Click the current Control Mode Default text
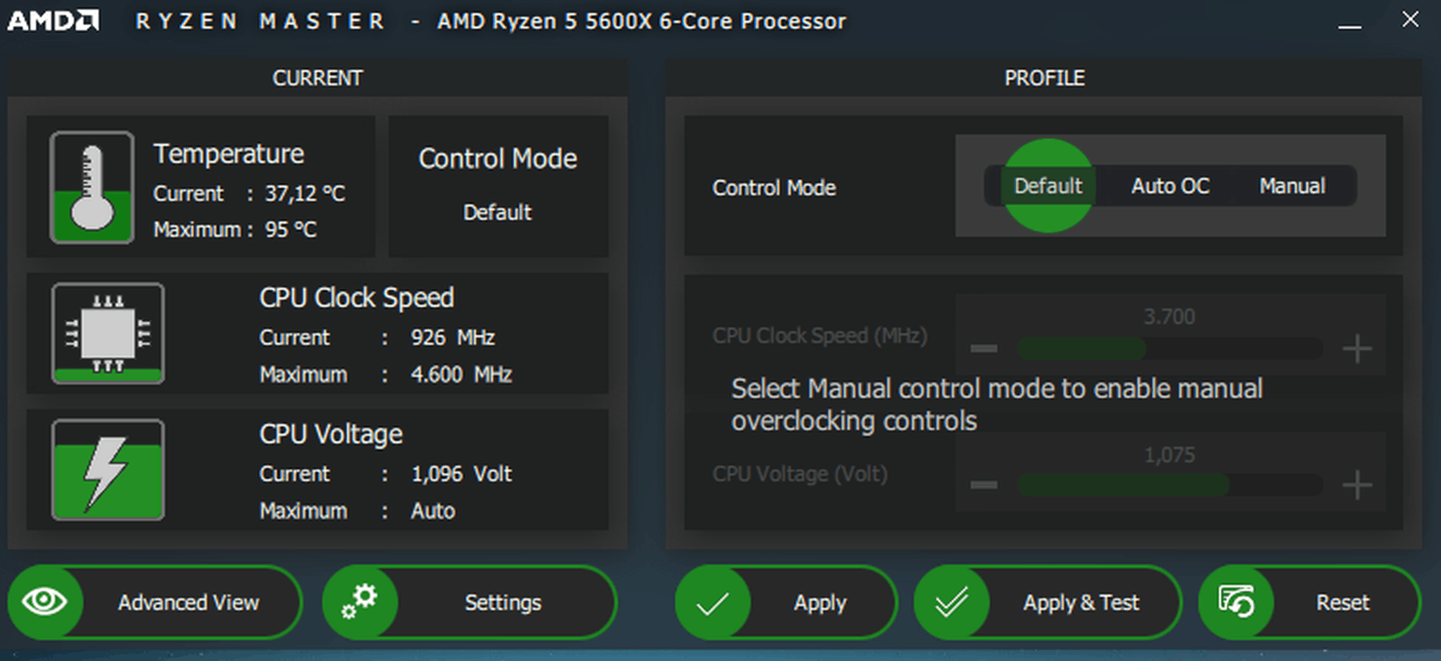The height and width of the screenshot is (661, 1441). 497,212
